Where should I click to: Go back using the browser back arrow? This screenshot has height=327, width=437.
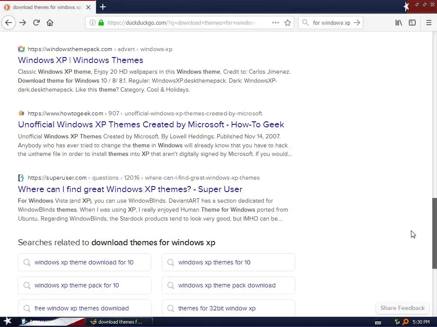click(x=9, y=23)
